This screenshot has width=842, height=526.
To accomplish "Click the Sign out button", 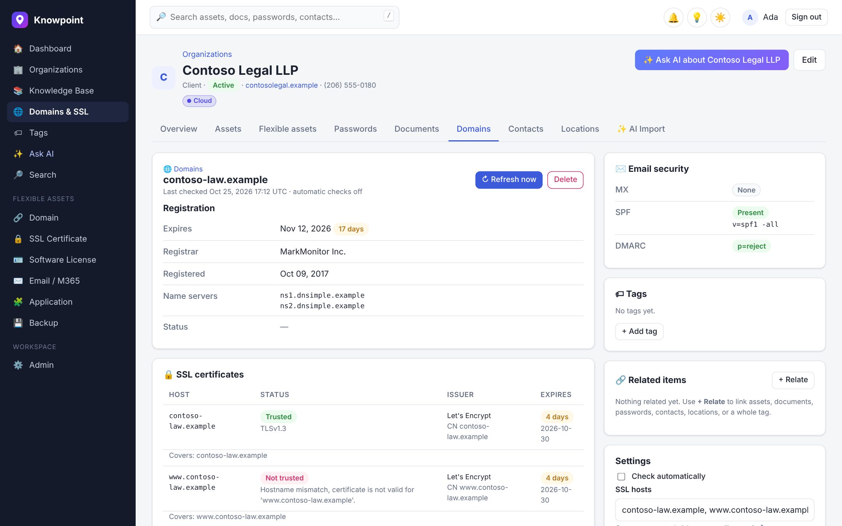I will [x=806, y=17].
